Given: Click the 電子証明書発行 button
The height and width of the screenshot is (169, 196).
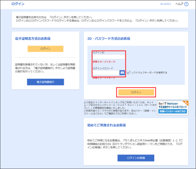Looking at the screenshot, I should pos(45,82).
